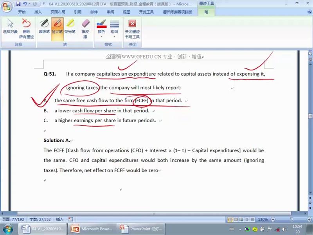The image size is (313, 235).
Task: Click the volume speaker tray icon
Action: click(284, 230)
